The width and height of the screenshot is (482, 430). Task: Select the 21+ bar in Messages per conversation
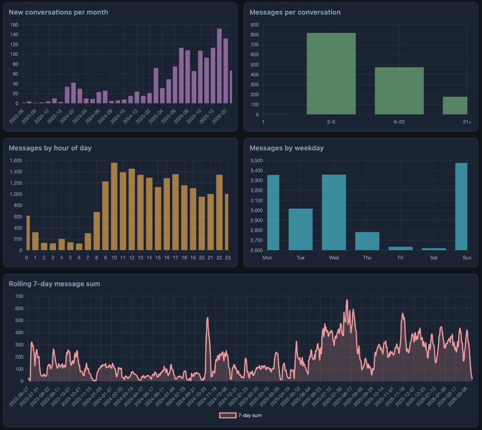(x=455, y=104)
